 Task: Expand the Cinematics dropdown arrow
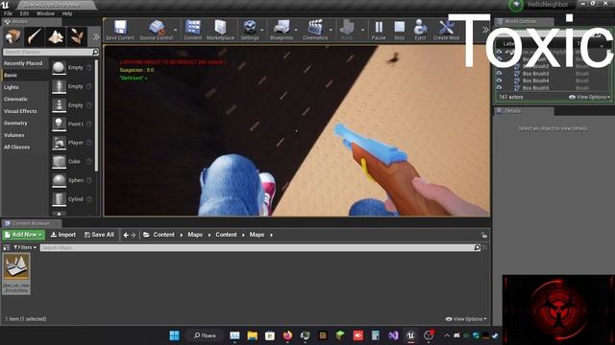pyautogui.click(x=331, y=30)
